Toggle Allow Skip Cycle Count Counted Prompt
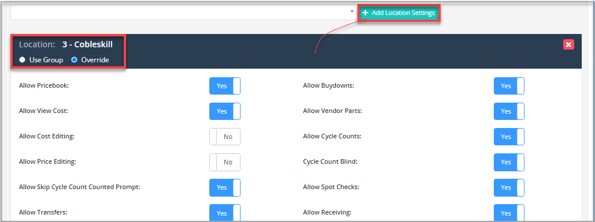 [224, 187]
